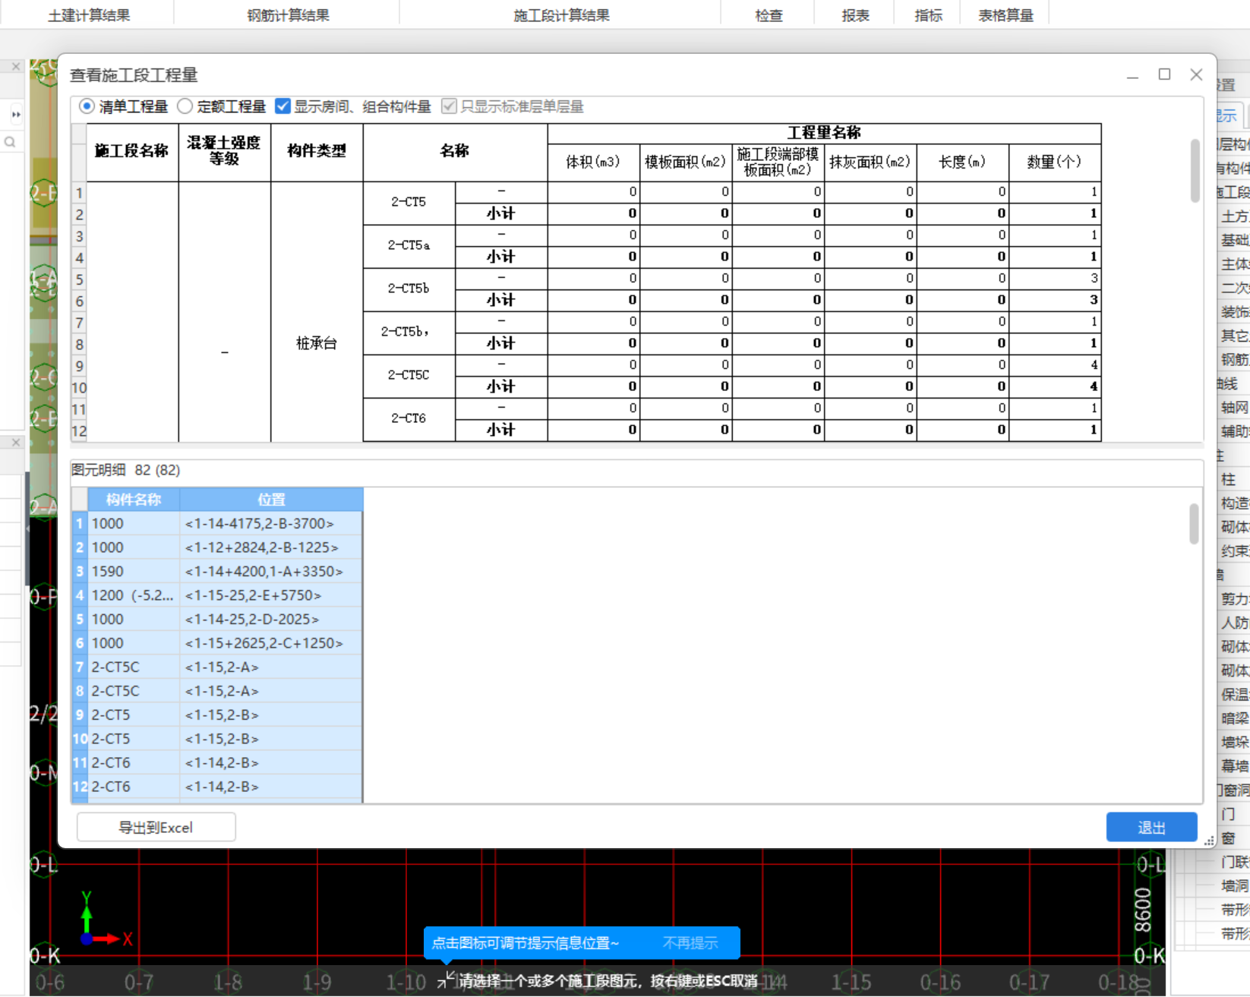Minimize the 查看施工段工程量 dialog
This screenshot has height=997, width=1250.
coord(1132,76)
